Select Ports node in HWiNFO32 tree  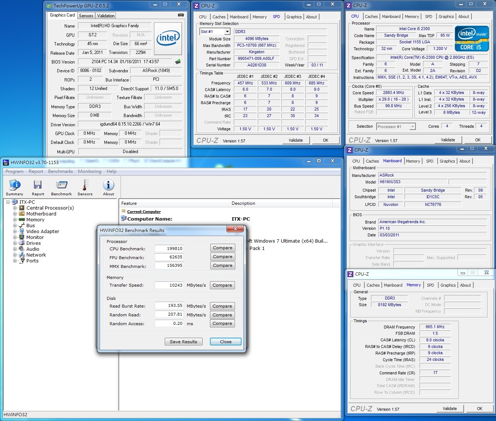point(32,261)
